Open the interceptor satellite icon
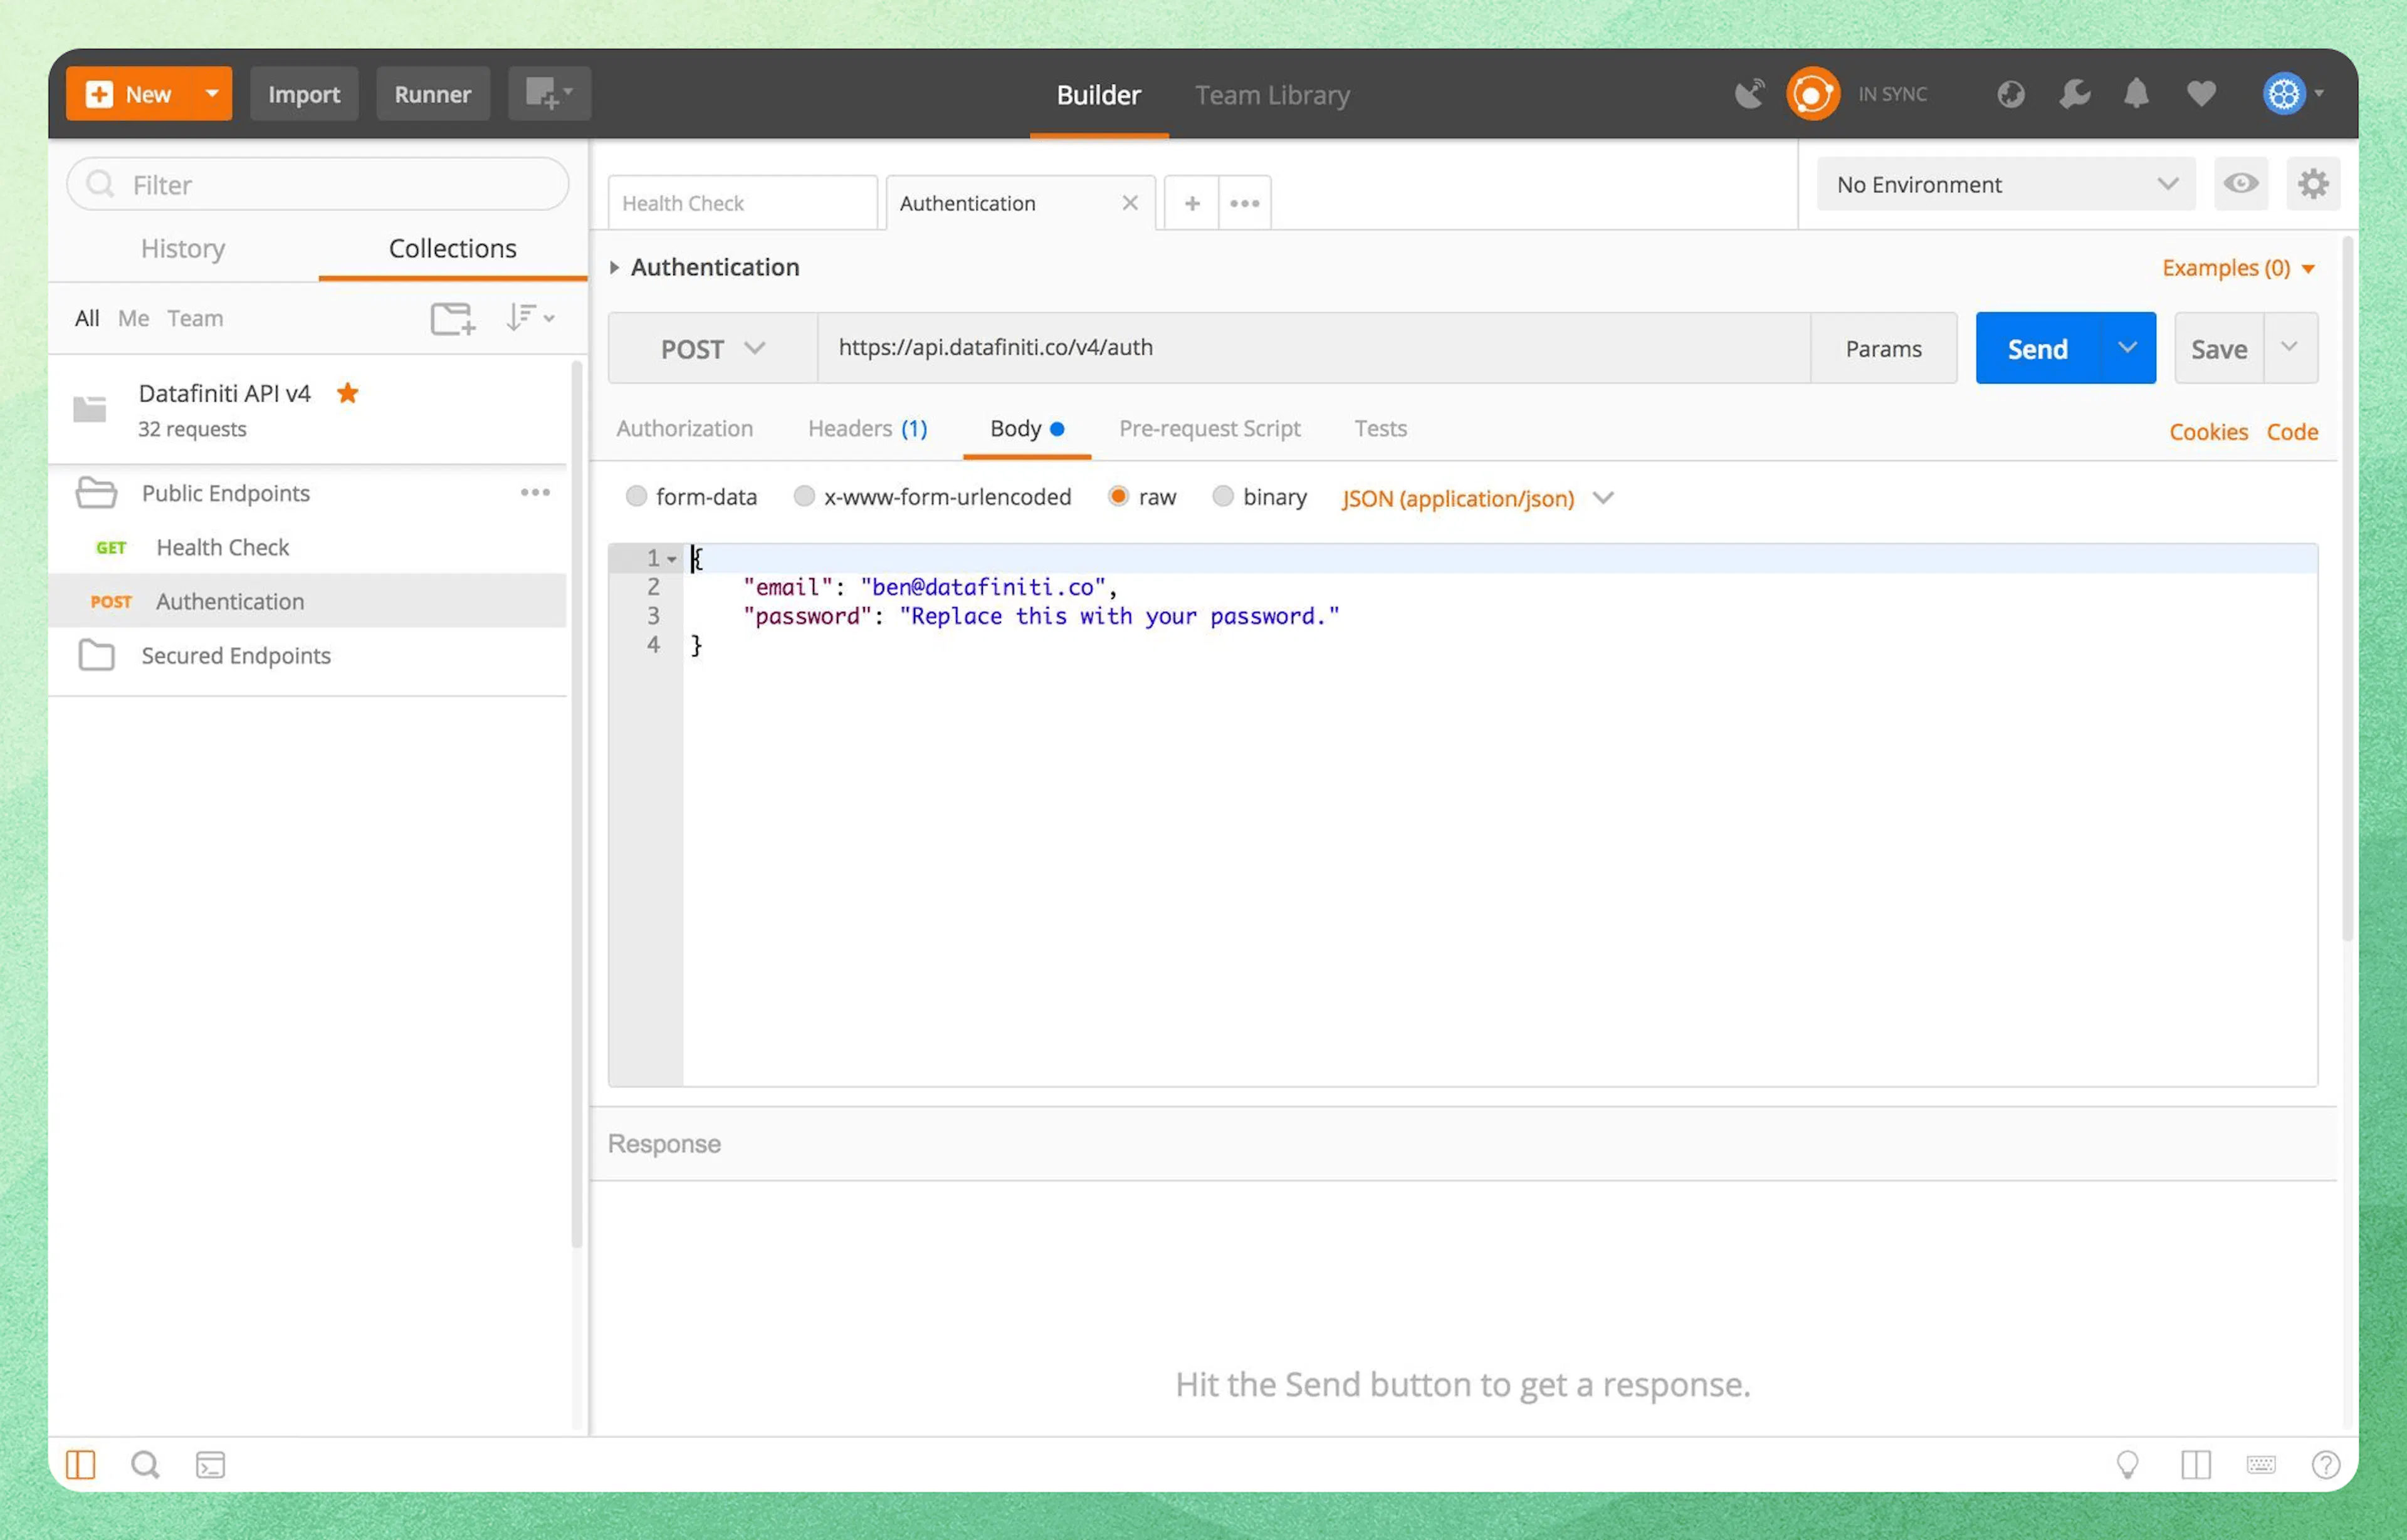Viewport: 2407px width, 1540px height. point(1749,94)
